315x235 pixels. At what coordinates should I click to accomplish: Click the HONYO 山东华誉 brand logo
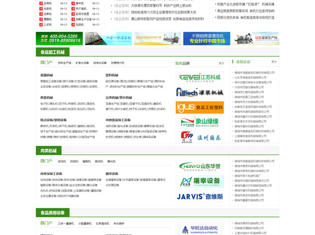coord(199,166)
